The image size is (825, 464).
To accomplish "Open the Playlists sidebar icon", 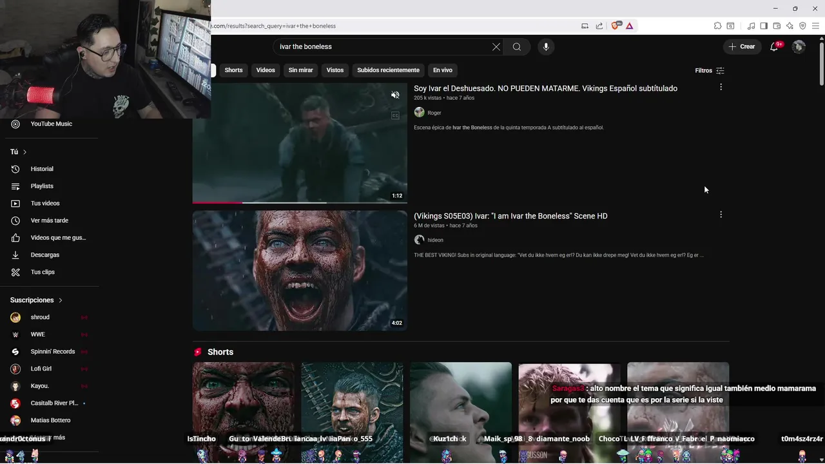I will click(x=15, y=186).
